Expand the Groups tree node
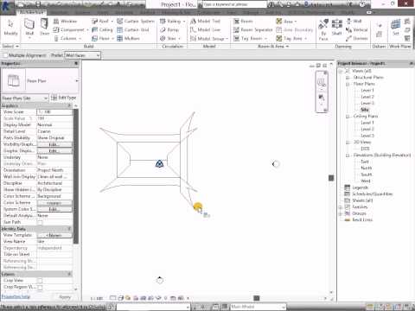The height and width of the screenshot is (311, 415). click(341, 213)
